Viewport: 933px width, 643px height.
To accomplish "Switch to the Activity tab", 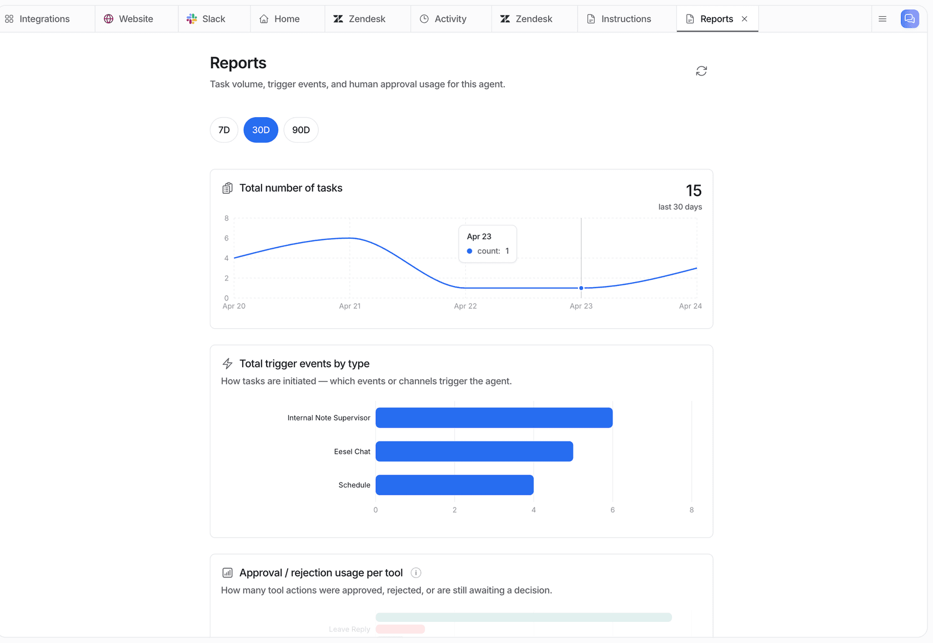I will [451, 19].
